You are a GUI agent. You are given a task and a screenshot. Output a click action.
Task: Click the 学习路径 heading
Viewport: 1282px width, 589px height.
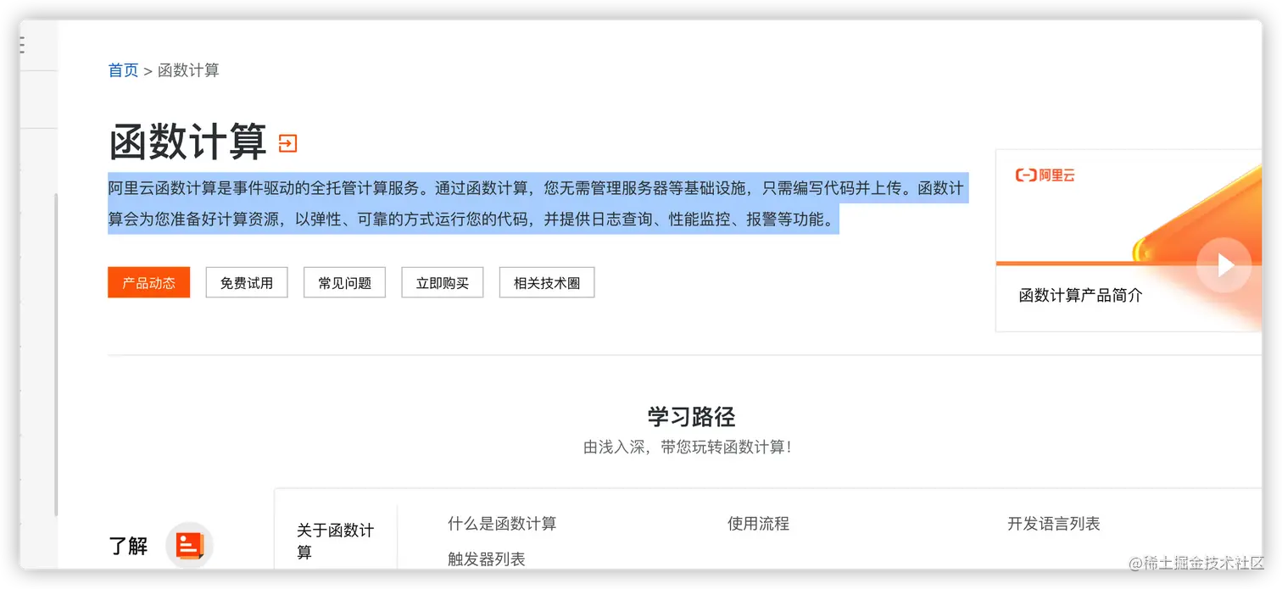(691, 417)
